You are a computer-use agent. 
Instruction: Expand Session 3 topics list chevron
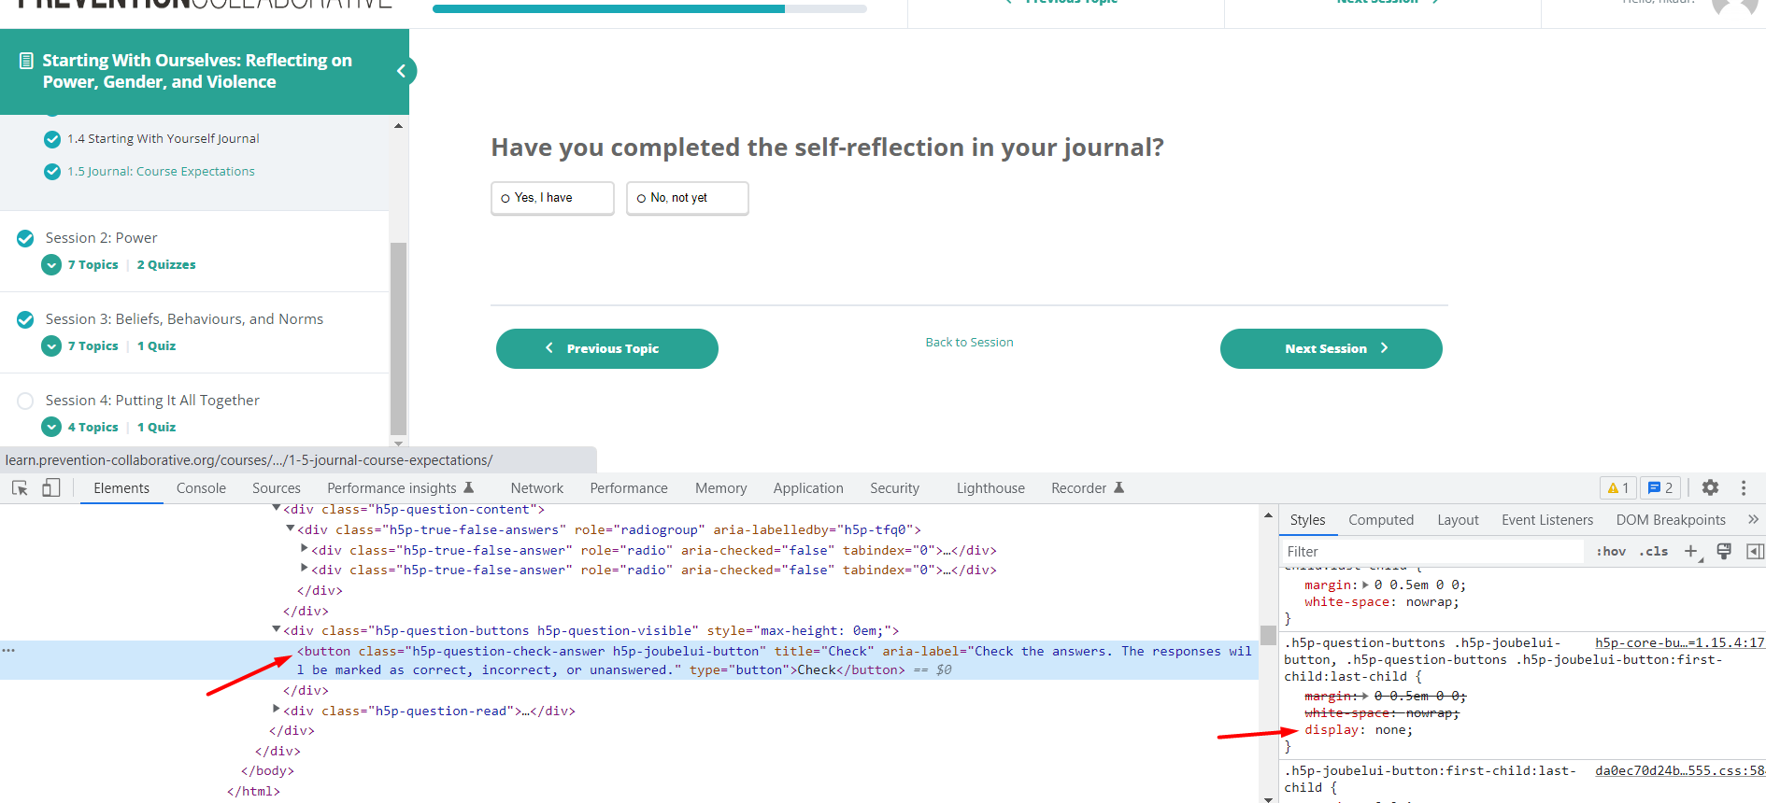tap(51, 346)
